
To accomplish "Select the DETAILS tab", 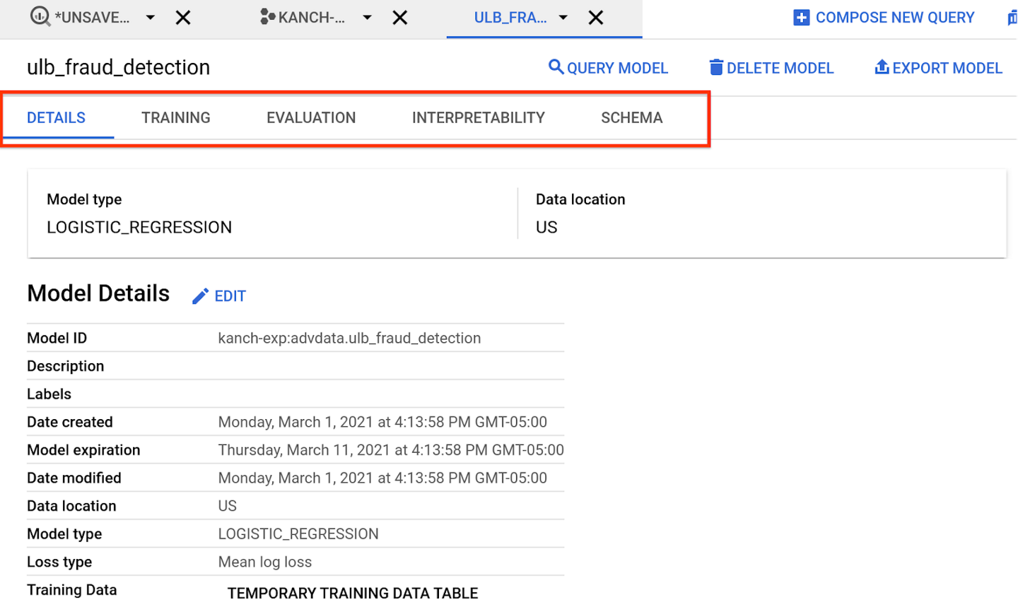I will pos(56,117).
